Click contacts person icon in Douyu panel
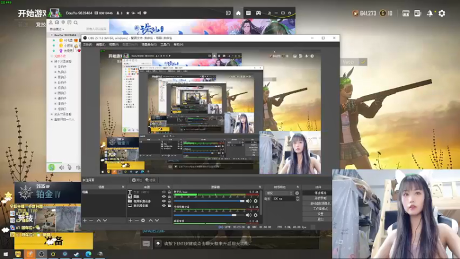The height and width of the screenshot is (259, 460). click(x=51, y=22)
